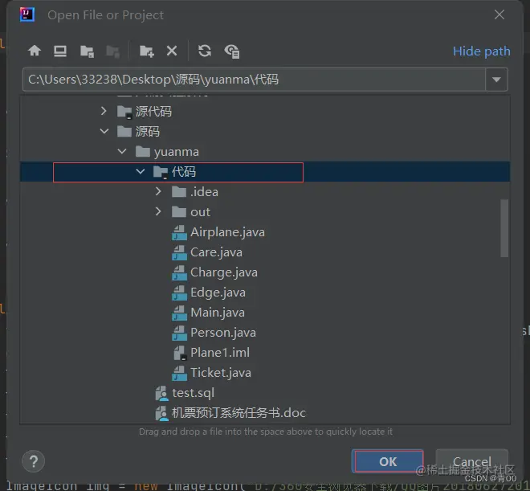The width and height of the screenshot is (530, 491).
Task: Collapse the 代码 folder chevron
Action: [141, 171]
